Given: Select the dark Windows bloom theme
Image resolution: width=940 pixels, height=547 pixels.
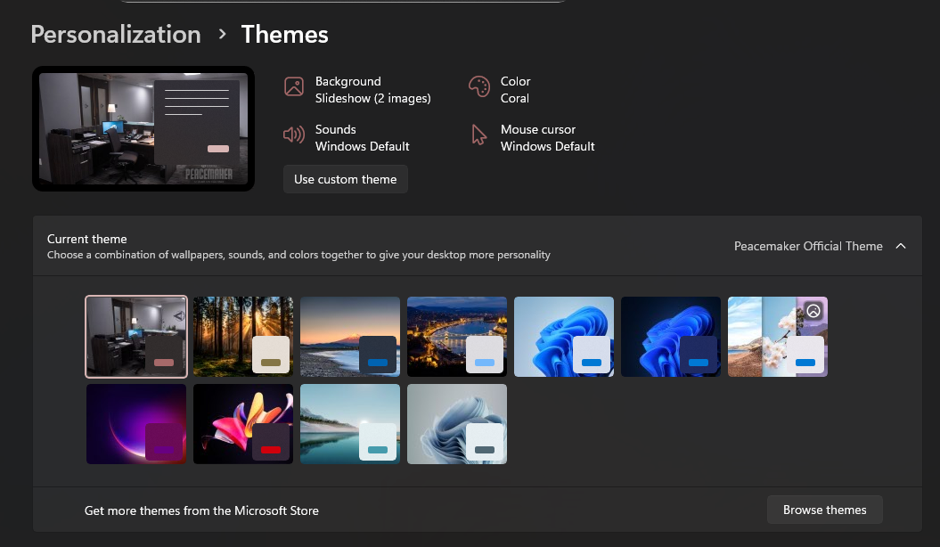Looking at the screenshot, I should 671,337.
